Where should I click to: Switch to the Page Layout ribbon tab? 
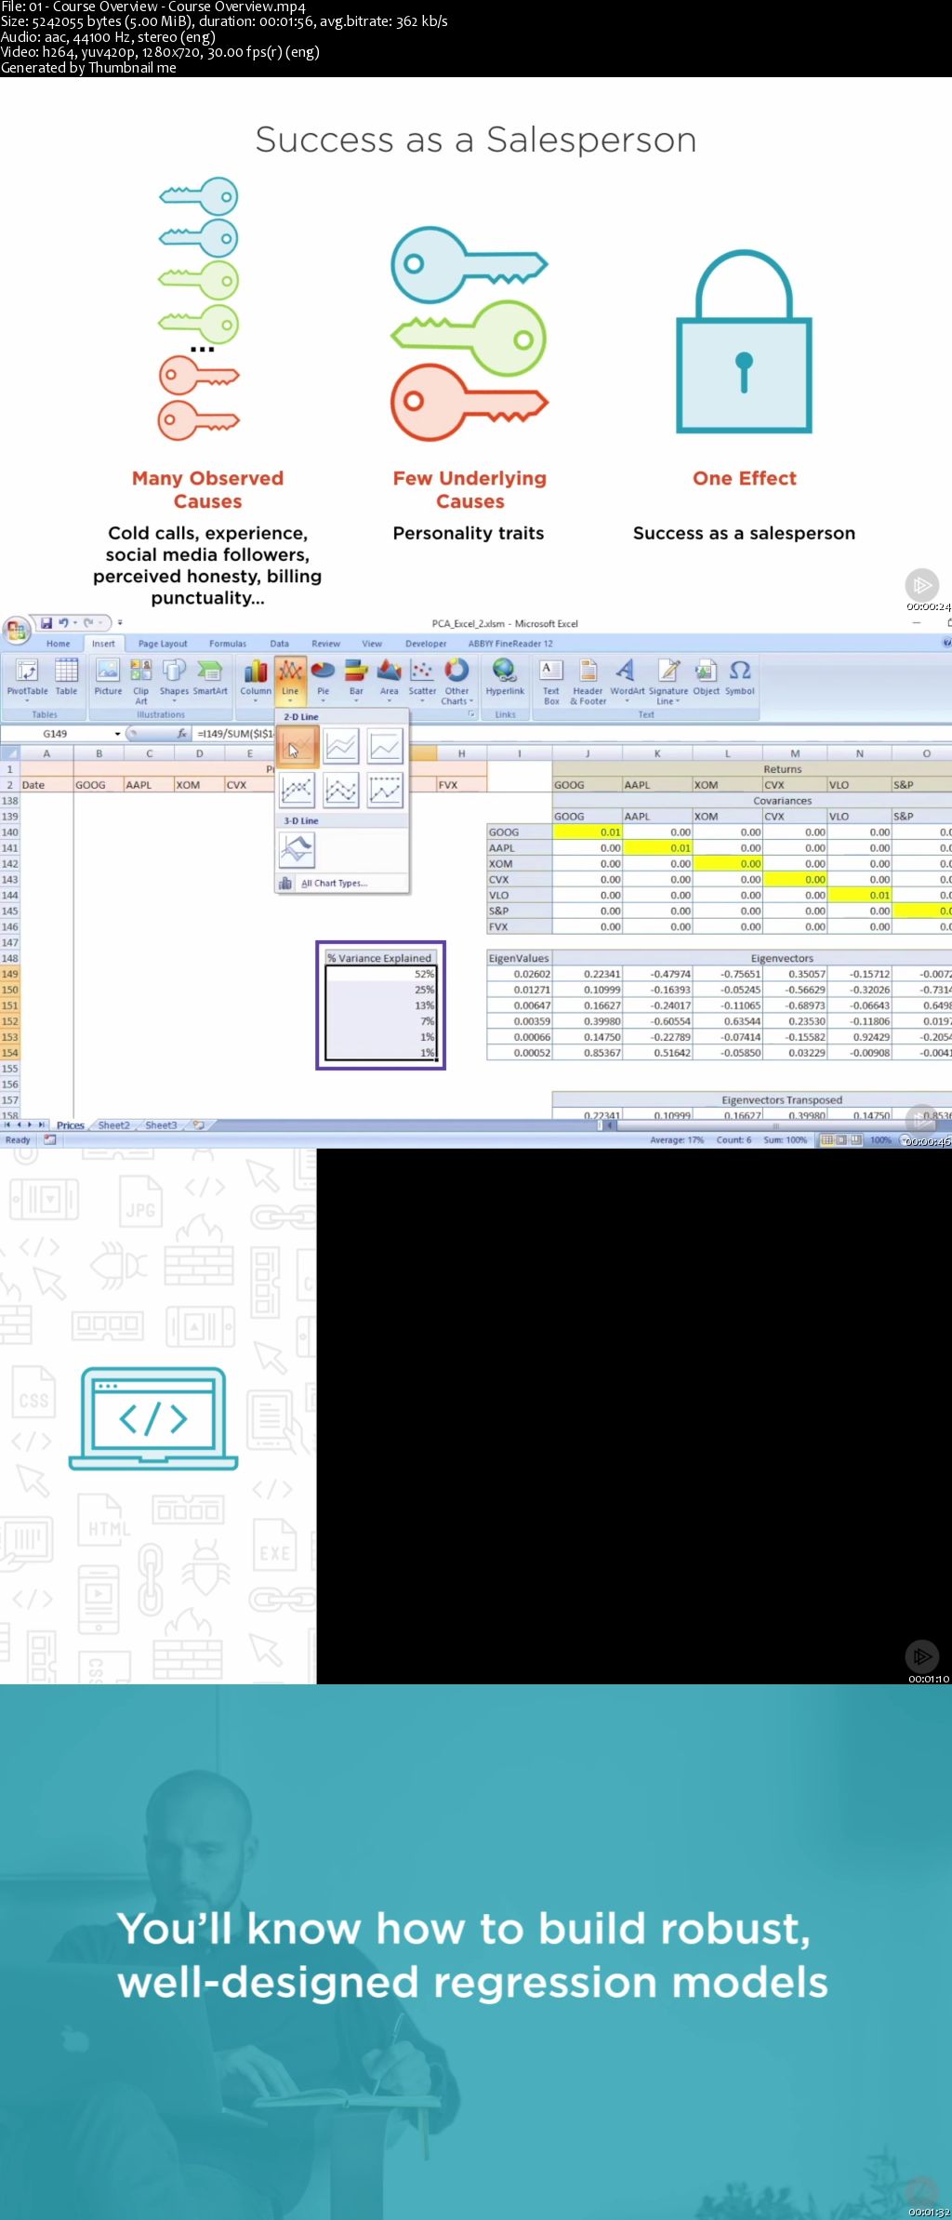click(163, 644)
